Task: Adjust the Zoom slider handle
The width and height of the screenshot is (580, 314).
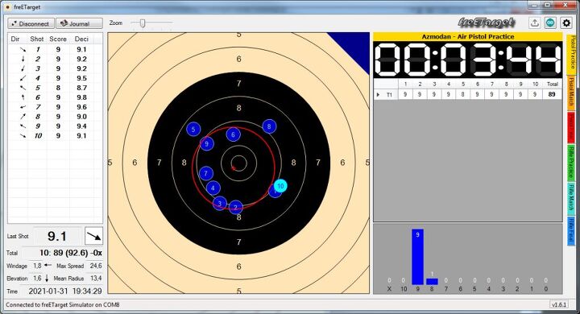Action: [142, 23]
